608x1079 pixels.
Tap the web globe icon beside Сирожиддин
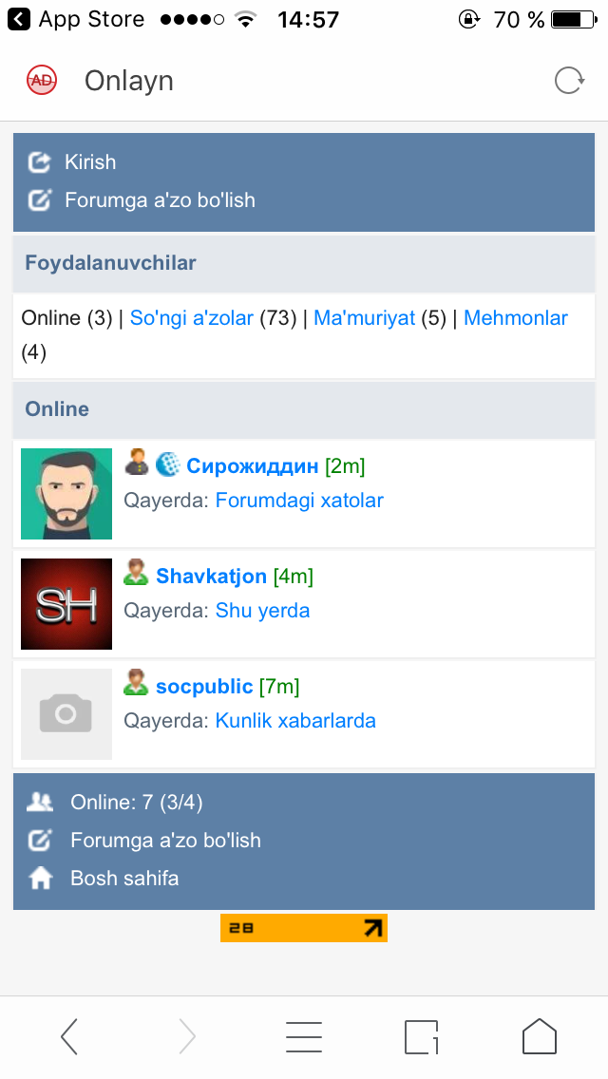point(167,464)
